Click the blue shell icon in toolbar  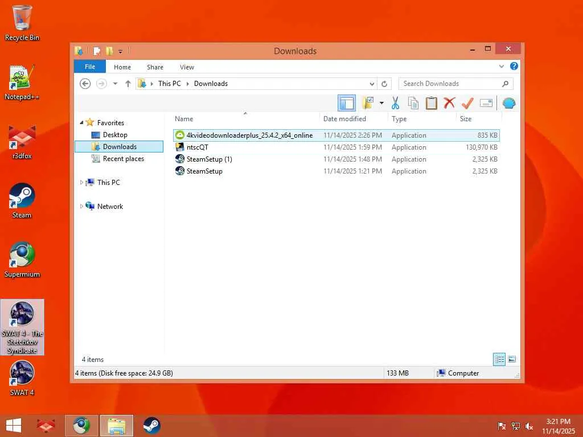508,103
